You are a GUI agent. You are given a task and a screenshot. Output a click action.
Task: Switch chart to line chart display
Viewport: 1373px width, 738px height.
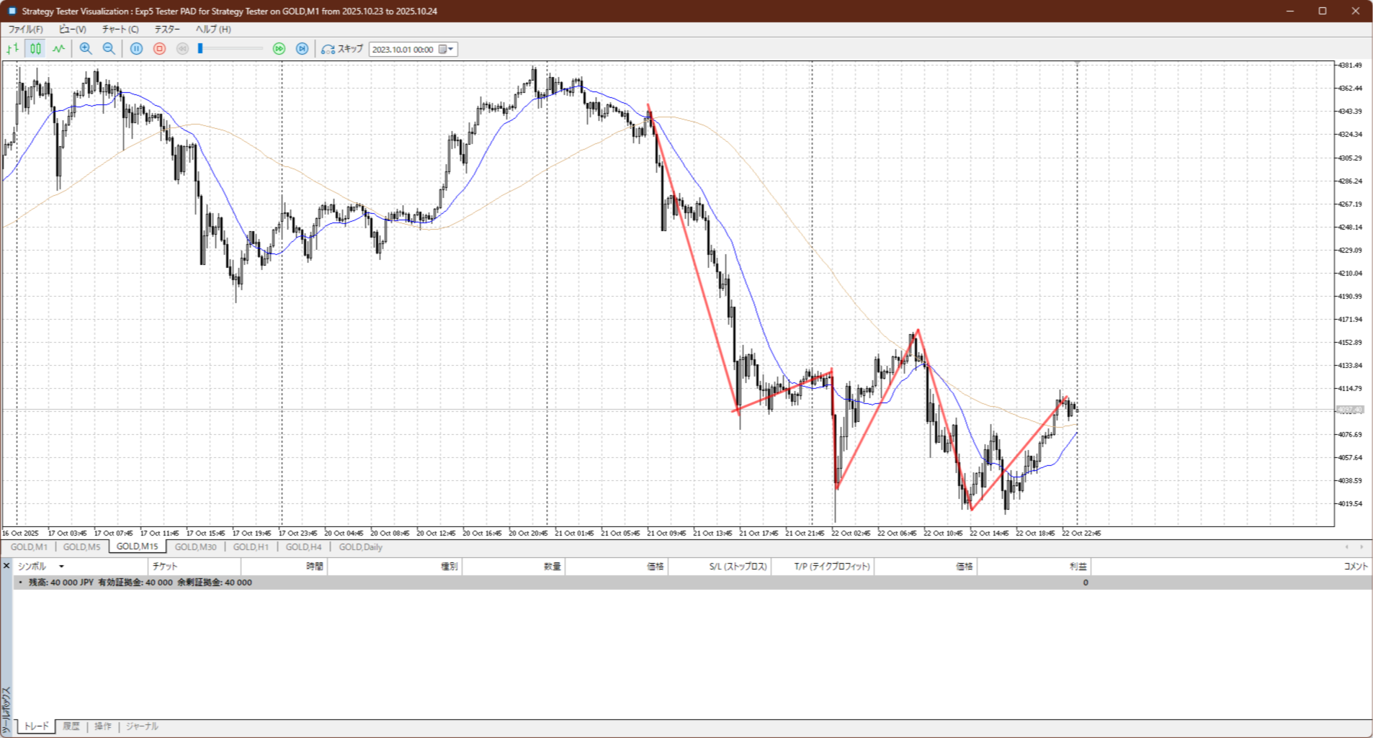58,49
